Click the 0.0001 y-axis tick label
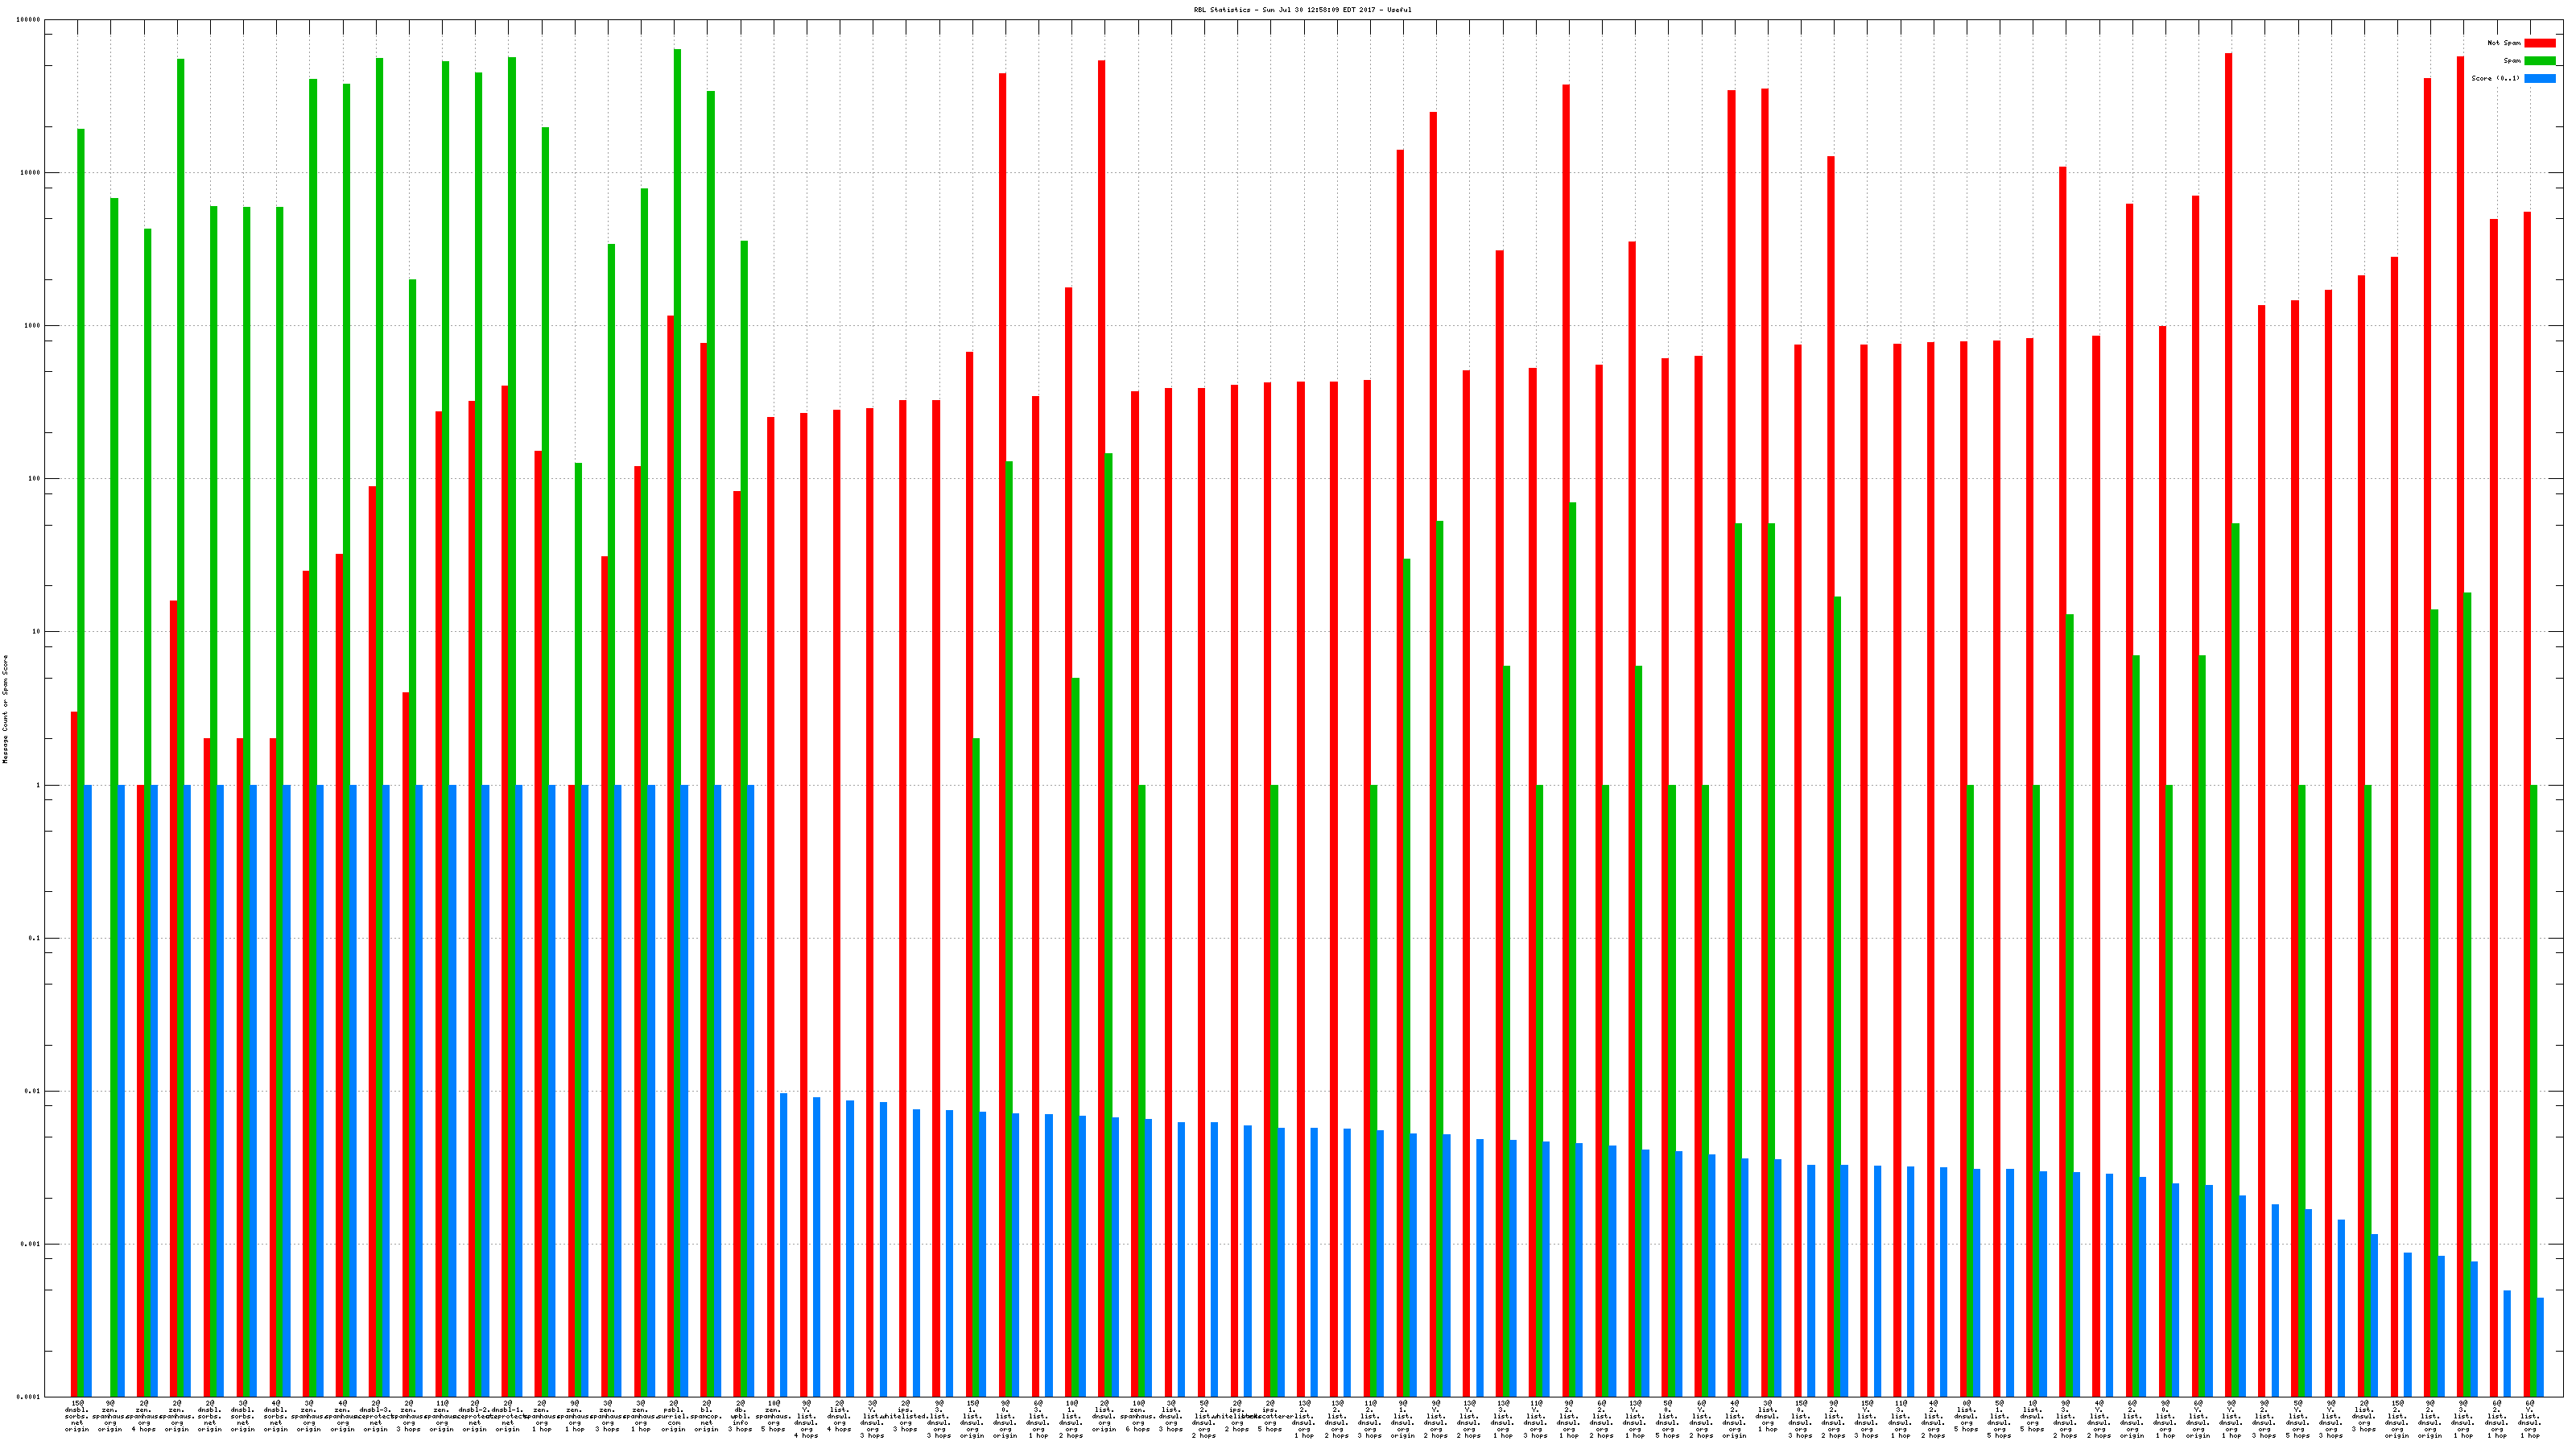 pos(30,1397)
